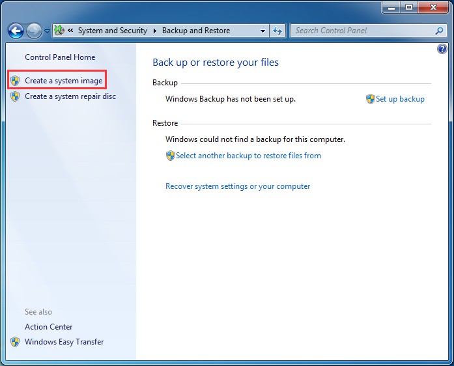Screen dimensions: 454x366
Task: Click the search magnifier icon
Action: pos(439,31)
